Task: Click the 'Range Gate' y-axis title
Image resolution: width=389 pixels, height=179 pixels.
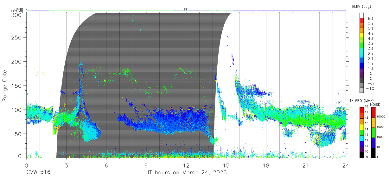Action: coord(5,85)
